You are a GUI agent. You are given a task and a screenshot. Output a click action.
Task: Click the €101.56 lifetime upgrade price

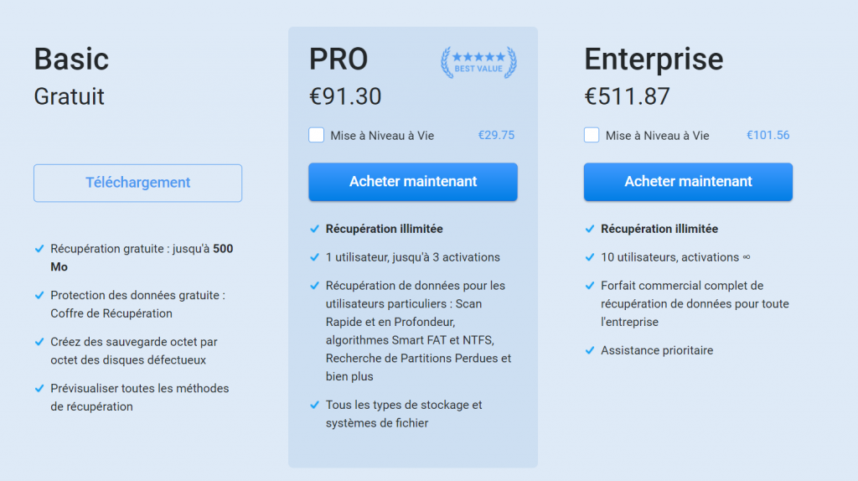768,135
